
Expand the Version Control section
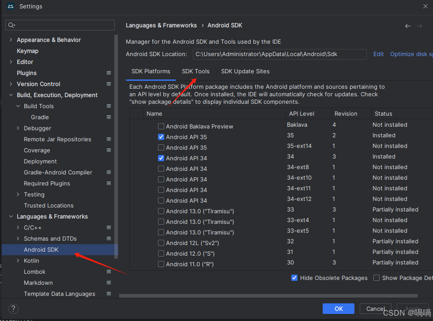[11, 84]
